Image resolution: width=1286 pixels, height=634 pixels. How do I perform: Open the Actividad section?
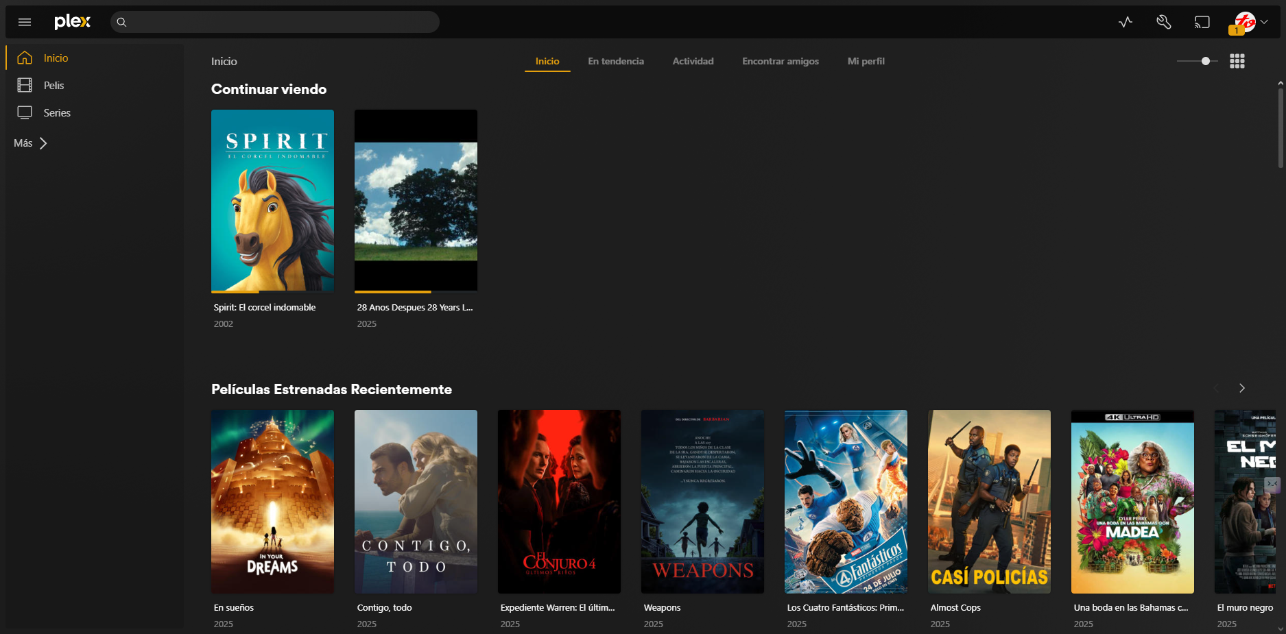tap(693, 61)
